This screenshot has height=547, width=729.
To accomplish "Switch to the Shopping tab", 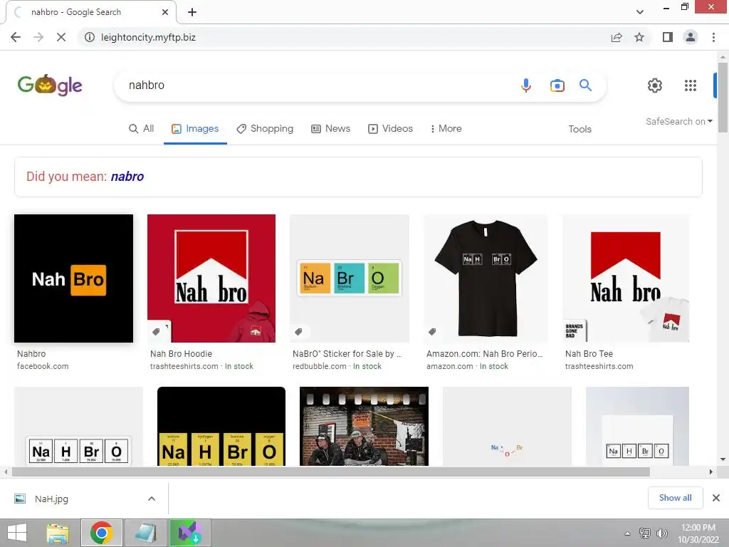I will (x=265, y=129).
